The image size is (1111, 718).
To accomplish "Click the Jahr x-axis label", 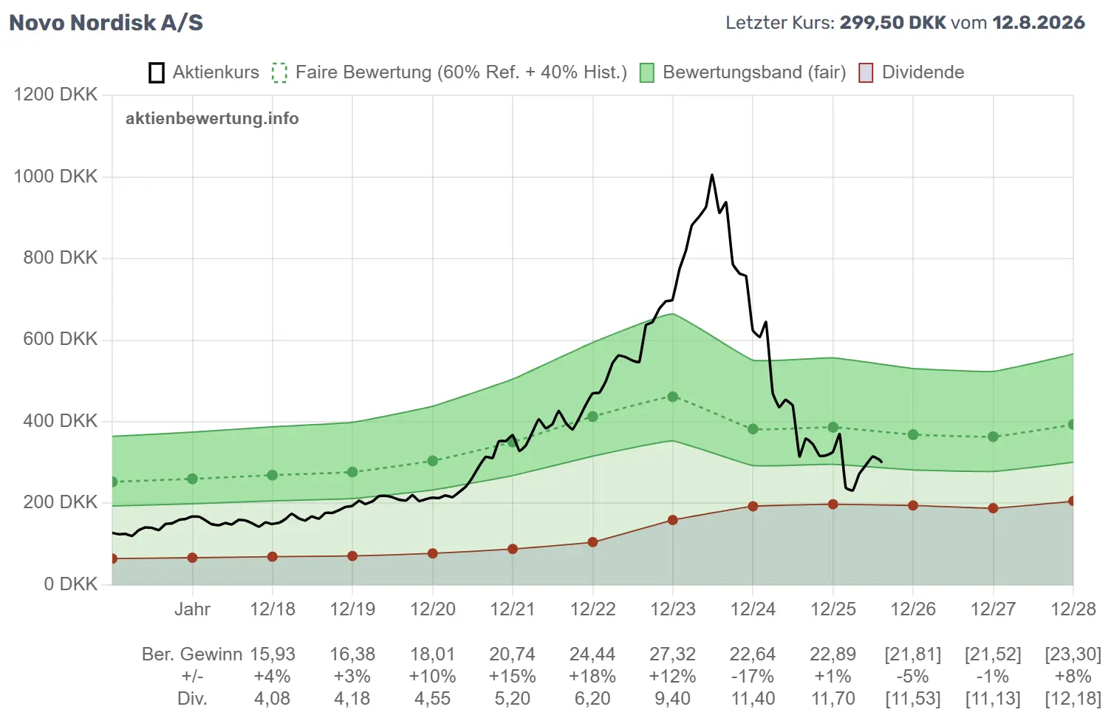I will (x=192, y=609).
